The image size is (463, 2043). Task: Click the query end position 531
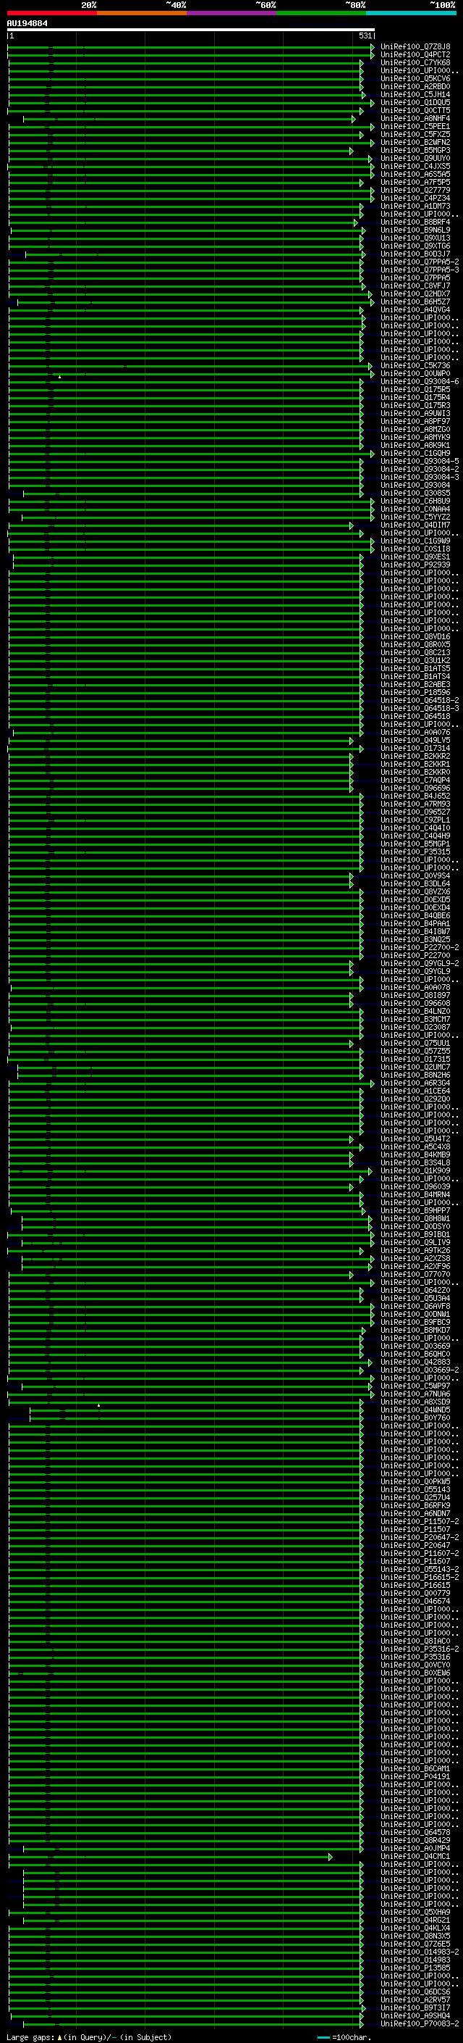[365, 36]
